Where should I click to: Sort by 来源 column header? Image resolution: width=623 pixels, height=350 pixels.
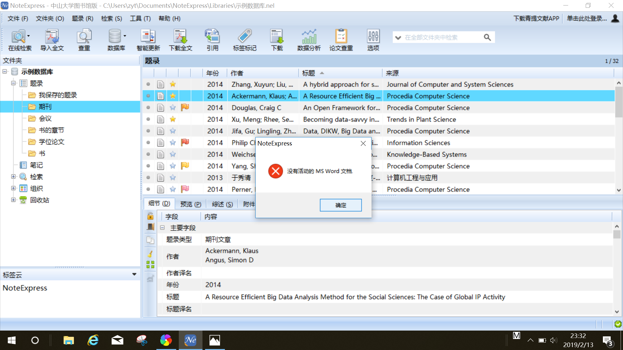[x=498, y=73]
